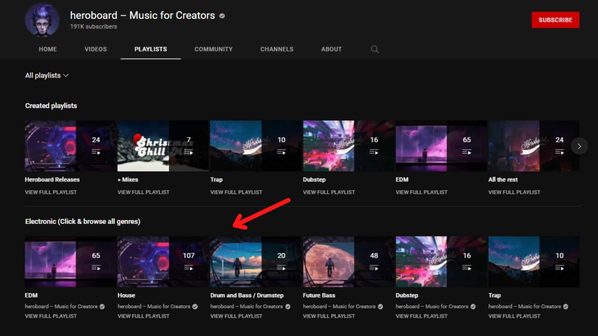Open the Community tab
Image resolution: width=598 pixels, height=336 pixels.
[213, 49]
